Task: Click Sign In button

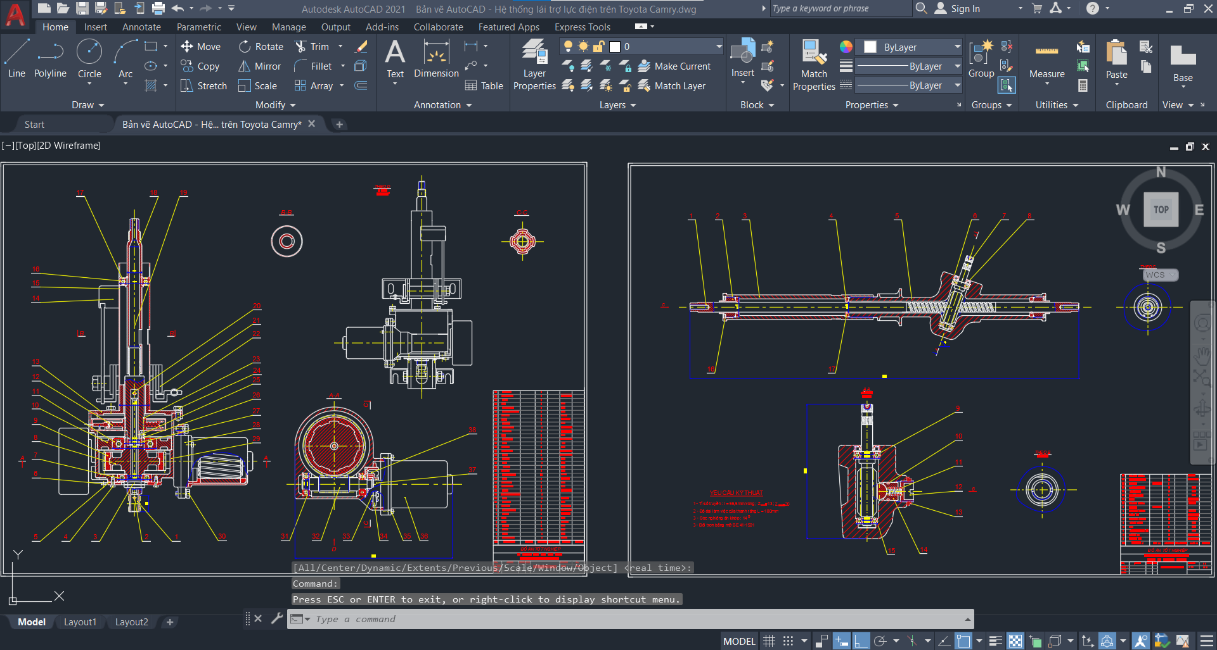Action: pyautogui.click(x=958, y=8)
